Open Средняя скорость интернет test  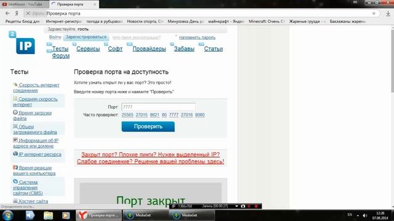coord(36,102)
